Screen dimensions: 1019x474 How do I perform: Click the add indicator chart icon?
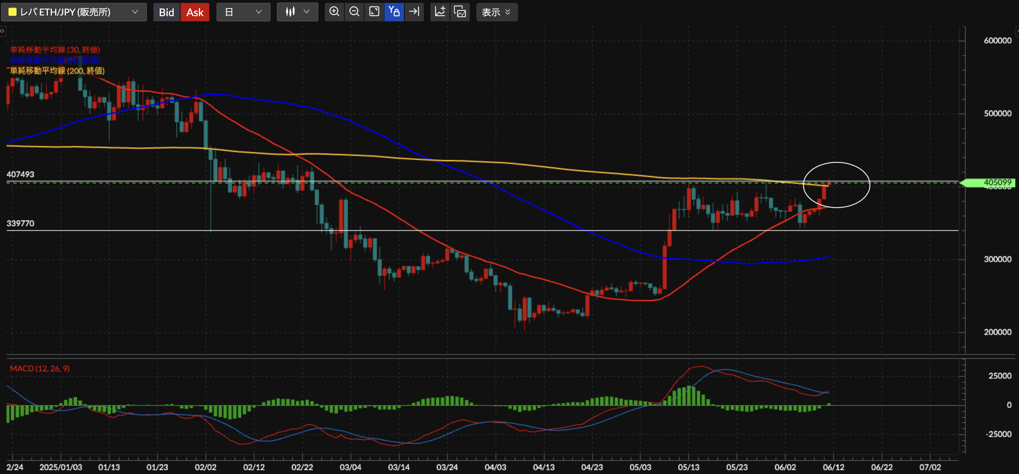point(440,12)
